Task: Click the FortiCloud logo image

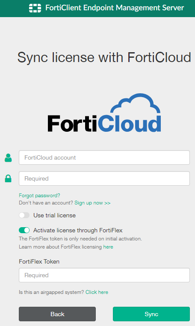Action: pyautogui.click(x=104, y=113)
